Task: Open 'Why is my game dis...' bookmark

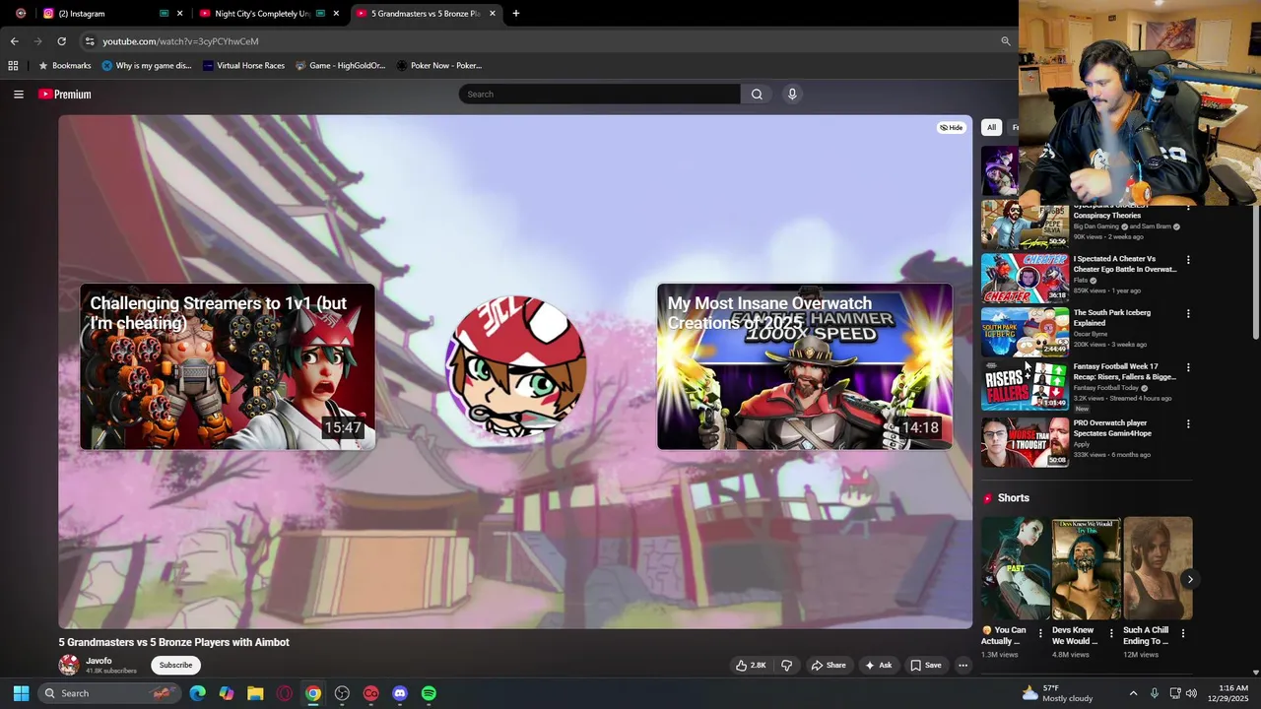Action: pyautogui.click(x=147, y=66)
